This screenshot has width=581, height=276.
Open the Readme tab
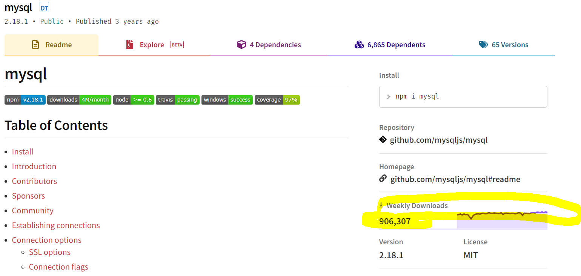51,45
